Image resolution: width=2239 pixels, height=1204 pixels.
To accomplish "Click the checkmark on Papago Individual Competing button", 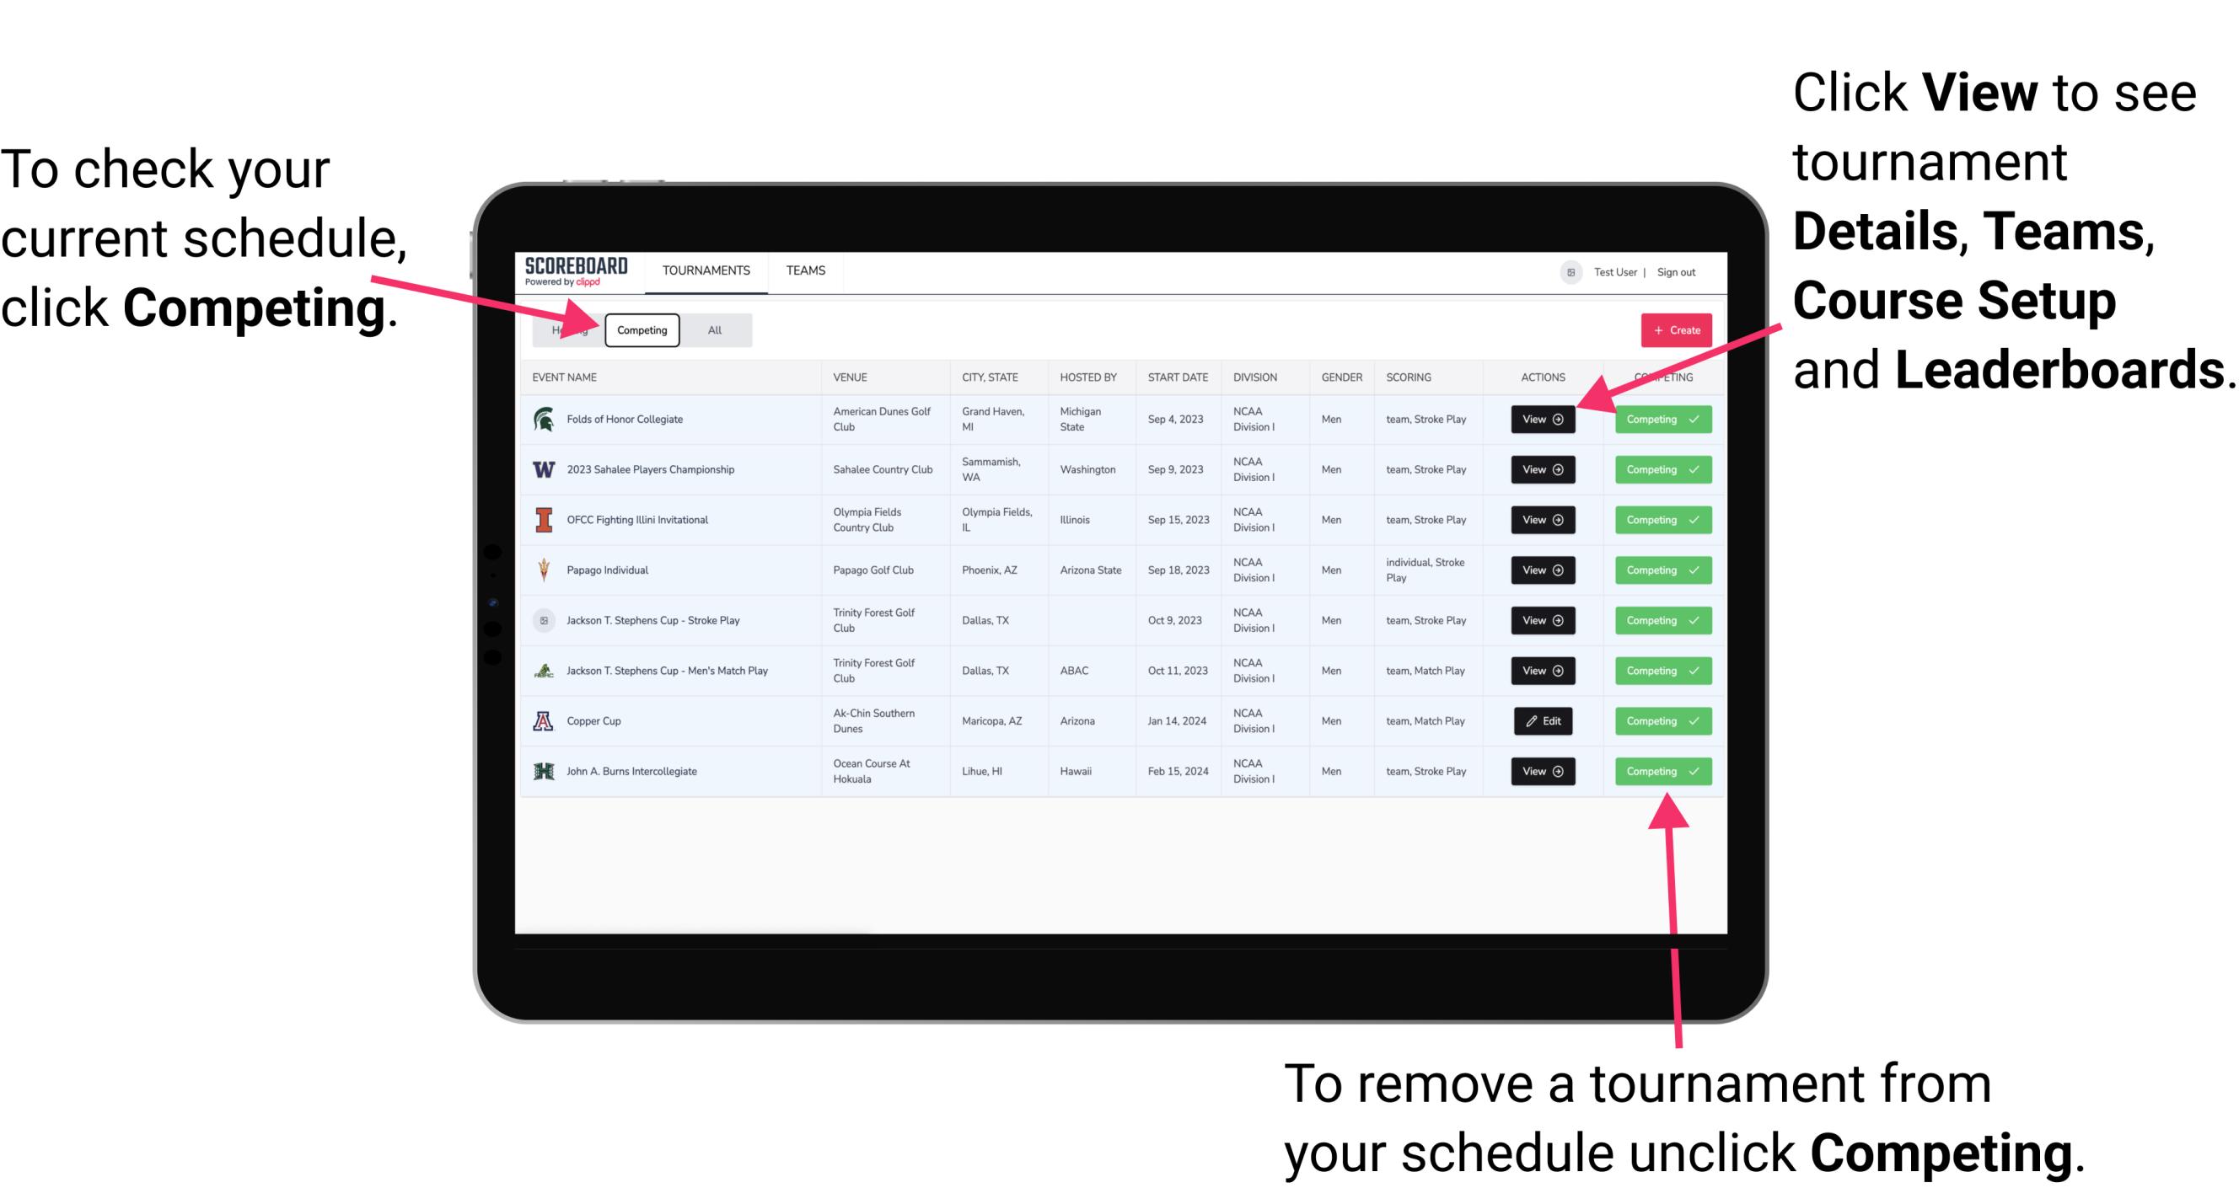I will pyautogui.click(x=1692, y=570).
